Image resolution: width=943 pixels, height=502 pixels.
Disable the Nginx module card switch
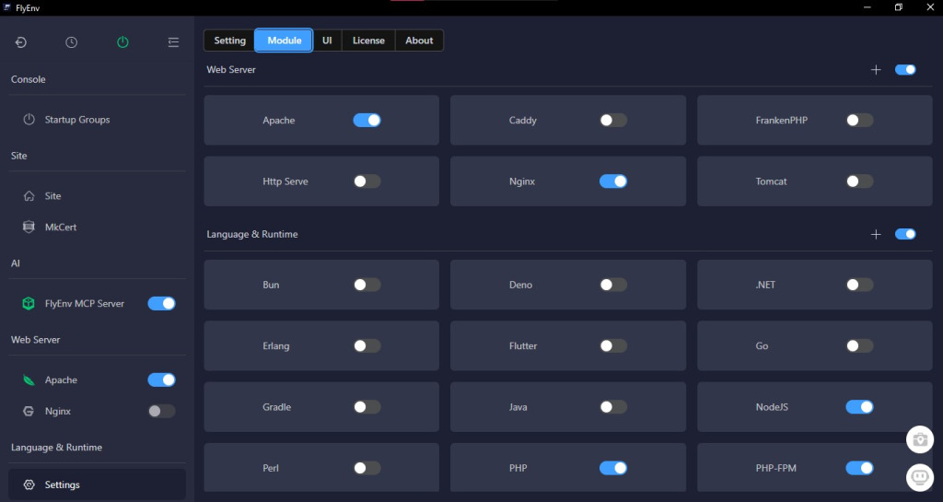click(x=612, y=181)
